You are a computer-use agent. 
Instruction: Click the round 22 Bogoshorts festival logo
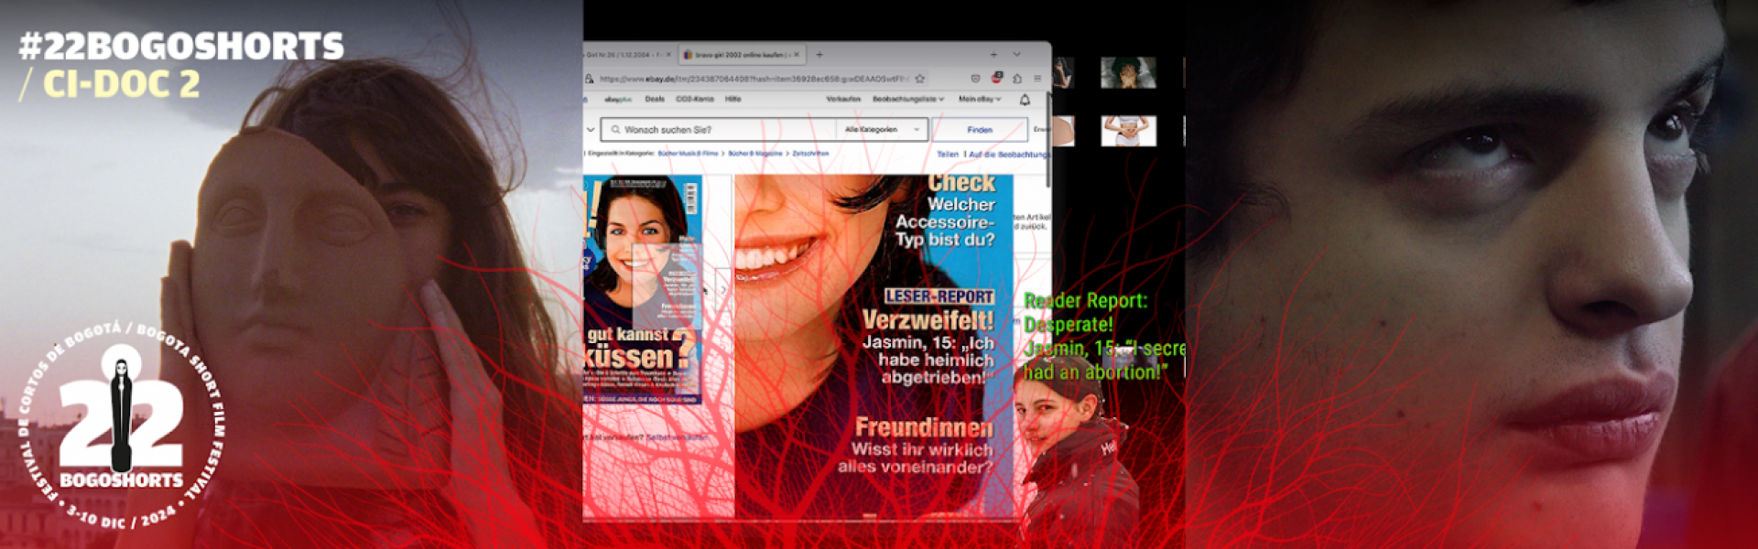tap(122, 424)
